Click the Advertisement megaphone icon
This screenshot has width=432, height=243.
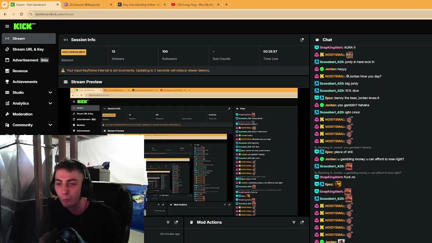tap(7, 60)
